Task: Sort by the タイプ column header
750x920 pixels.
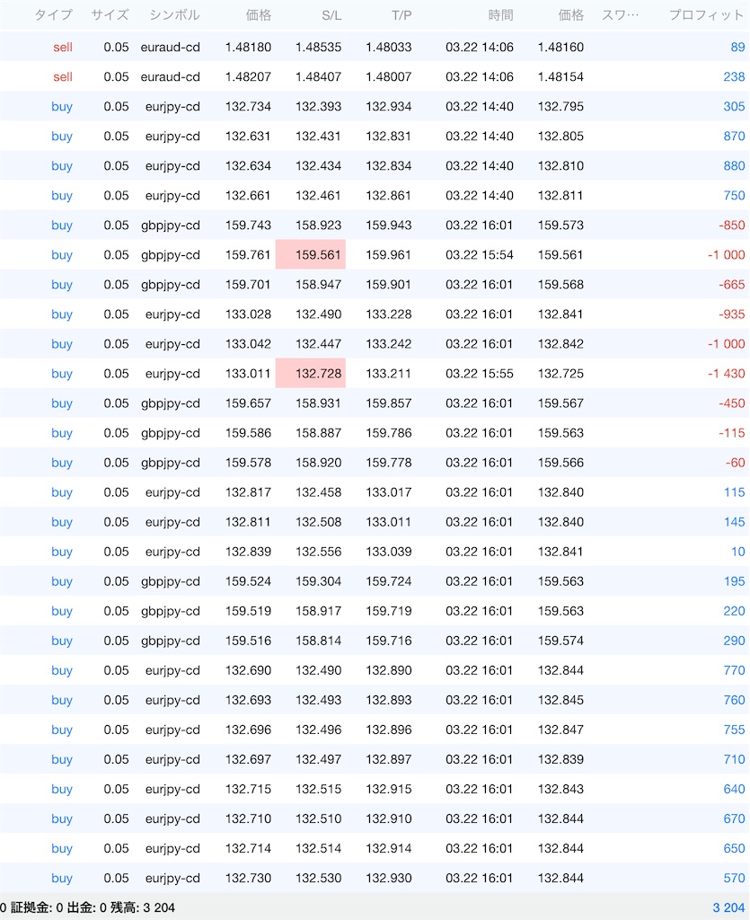Action: 53,14
